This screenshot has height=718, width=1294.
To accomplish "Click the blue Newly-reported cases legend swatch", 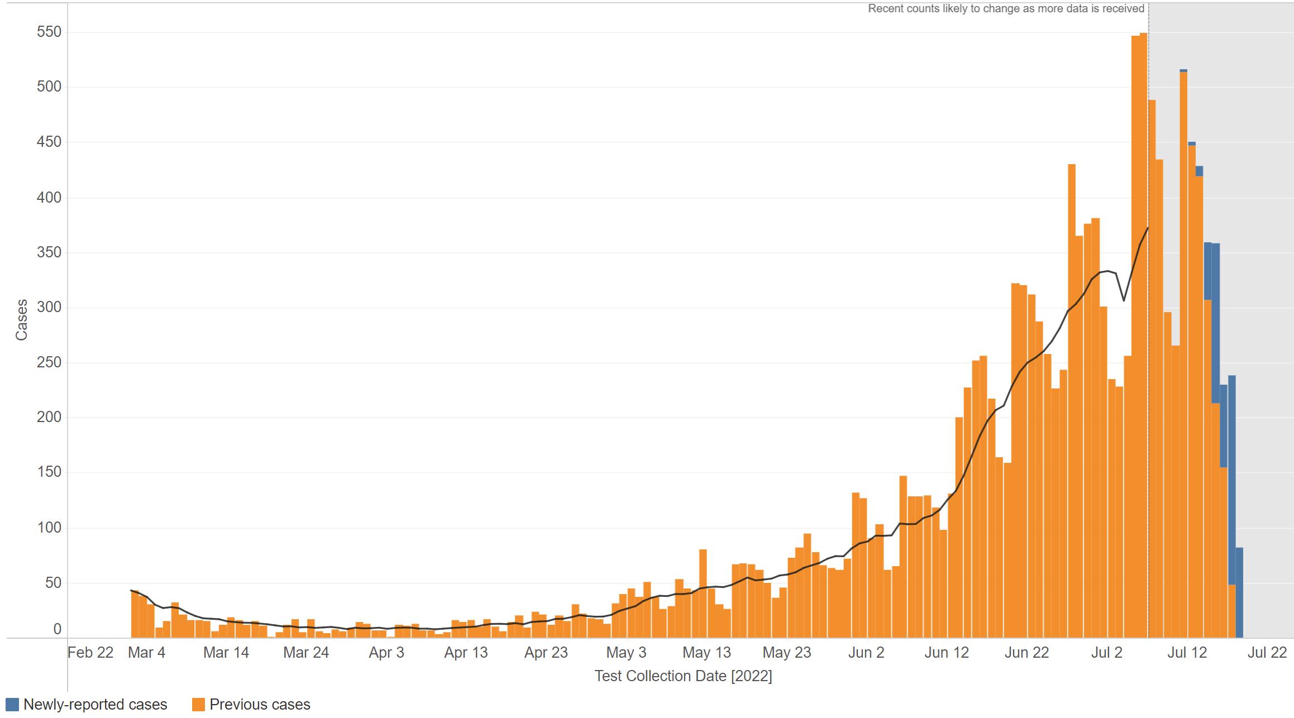I will click(12, 705).
